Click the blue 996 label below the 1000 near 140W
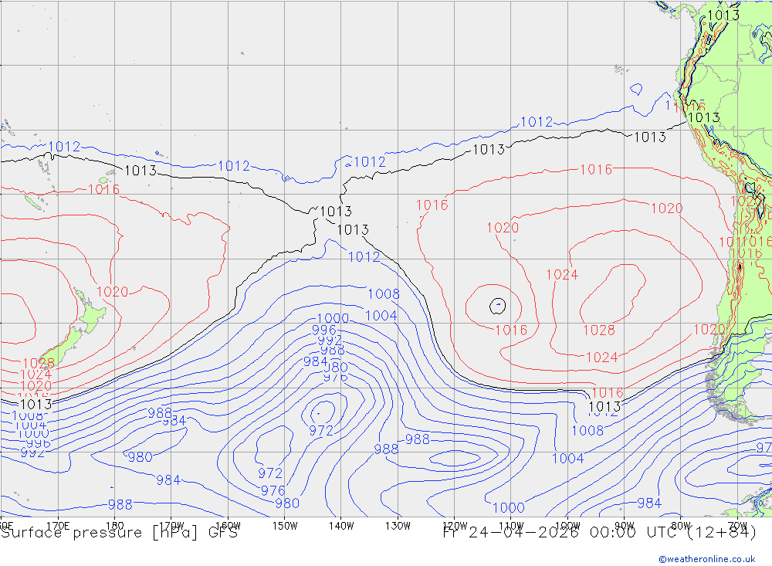Screen dimensions: 772x566 click(324, 330)
